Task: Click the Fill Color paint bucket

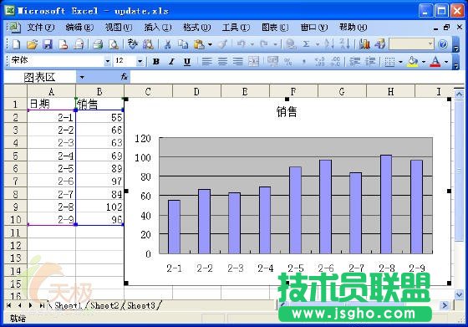Action: click(x=413, y=62)
